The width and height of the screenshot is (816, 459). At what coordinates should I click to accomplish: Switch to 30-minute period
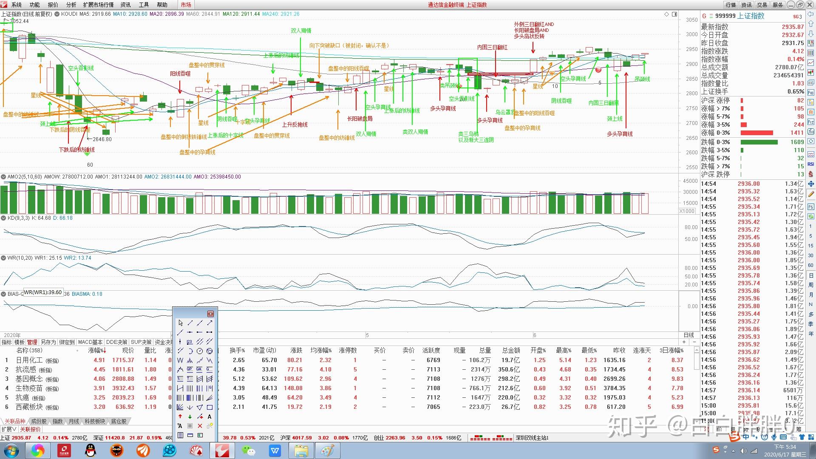coord(811,255)
